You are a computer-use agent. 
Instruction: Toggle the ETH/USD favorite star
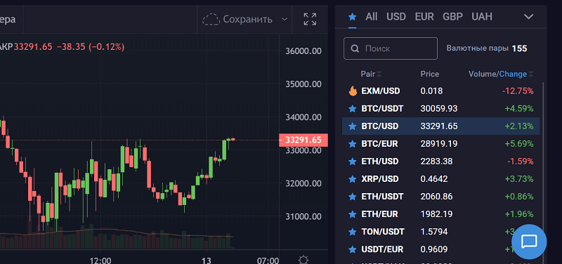click(353, 161)
